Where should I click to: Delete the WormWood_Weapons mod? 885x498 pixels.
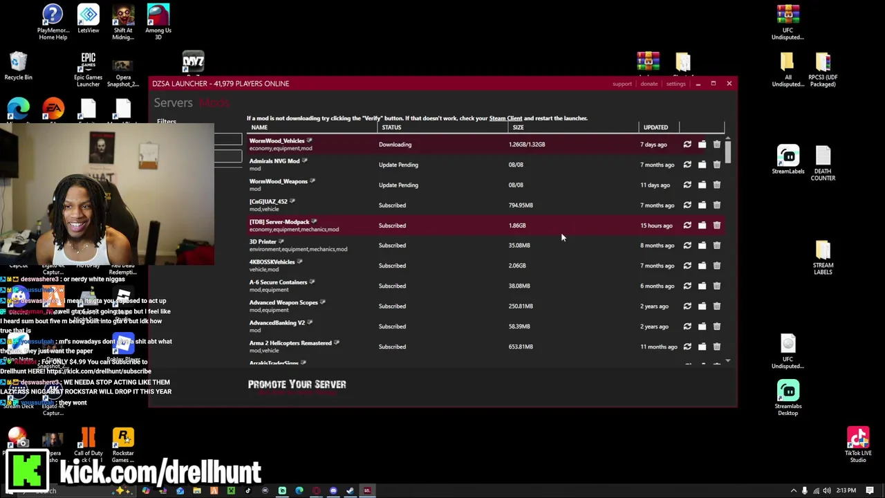click(717, 185)
